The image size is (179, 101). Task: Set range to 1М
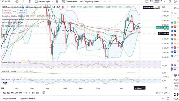click(12, 93)
